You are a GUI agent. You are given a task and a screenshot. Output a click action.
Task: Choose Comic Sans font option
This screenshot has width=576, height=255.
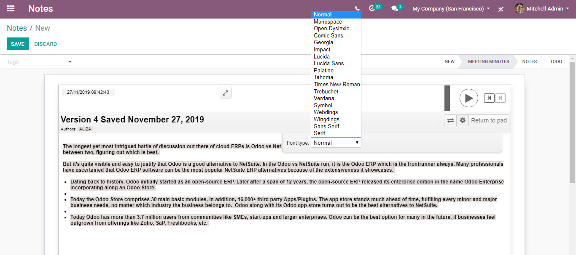click(x=336, y=35)
